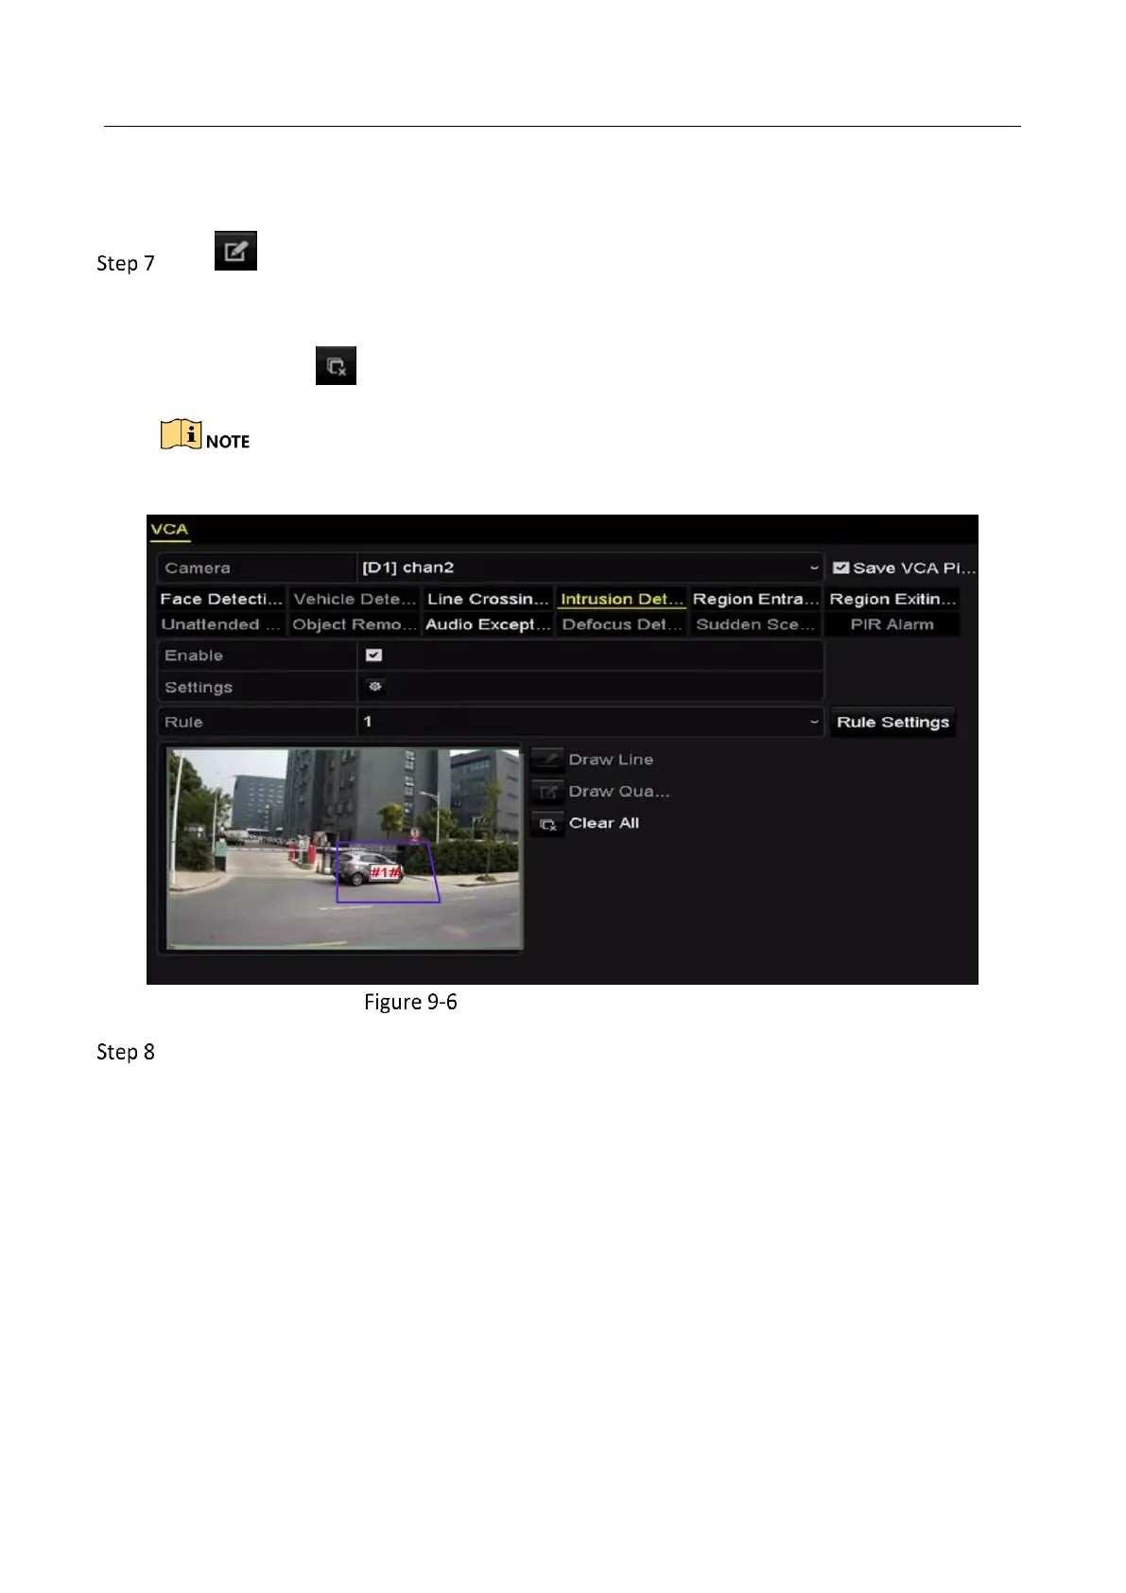The image size is (1126, 1593).
Task: Open the VCA tab
Action: click(x=169, y=530)
